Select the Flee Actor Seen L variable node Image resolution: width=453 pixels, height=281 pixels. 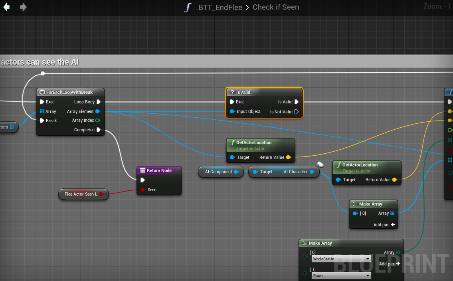81,194
